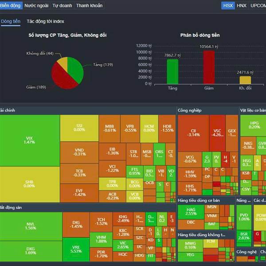The height and width of the screenshot is (266, 266).
Task: Select the HPG 0.20% tile
Action: [254, 125]
